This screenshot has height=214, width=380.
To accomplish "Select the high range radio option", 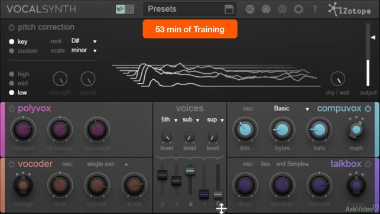I will (11, 74).
